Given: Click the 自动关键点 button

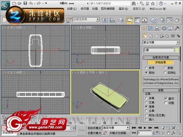Looking at the screenshot, I should [x=94, y=128].
